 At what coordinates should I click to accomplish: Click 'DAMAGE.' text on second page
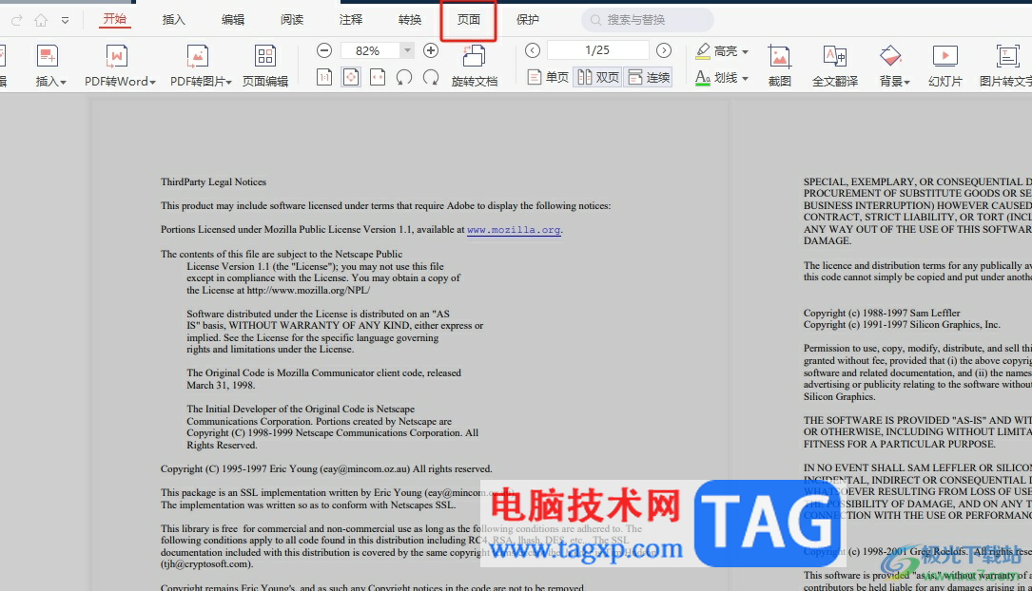pos(828,241)
